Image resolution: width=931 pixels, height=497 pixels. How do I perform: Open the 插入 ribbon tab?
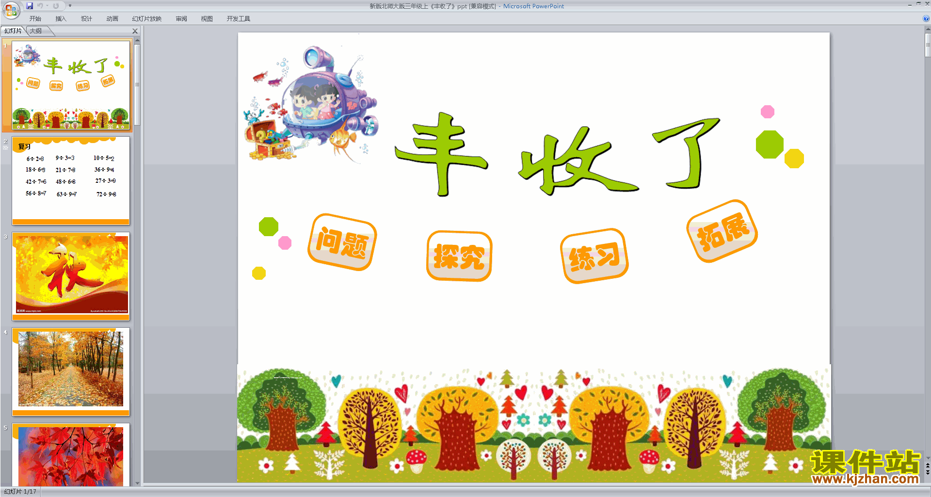(x=61, y=19)
